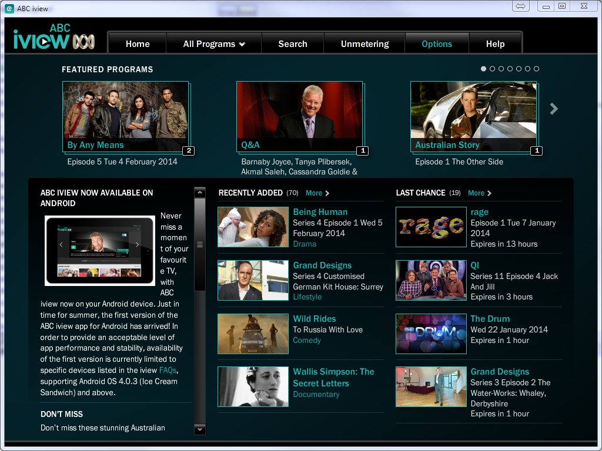Click scroll down arrow in news panel
The height and width of the screenshot is (451, 602).
[200, 429]
